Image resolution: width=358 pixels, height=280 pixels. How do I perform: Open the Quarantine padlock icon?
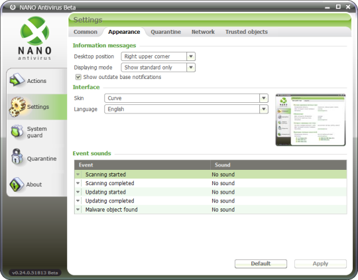click(17, 157)
